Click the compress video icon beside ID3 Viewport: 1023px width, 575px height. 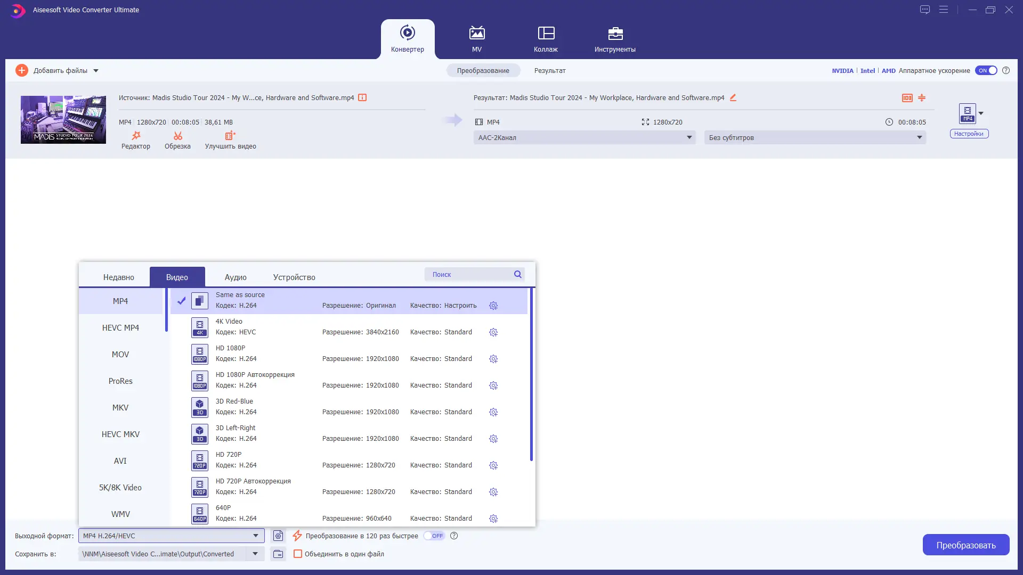point(922,98)
